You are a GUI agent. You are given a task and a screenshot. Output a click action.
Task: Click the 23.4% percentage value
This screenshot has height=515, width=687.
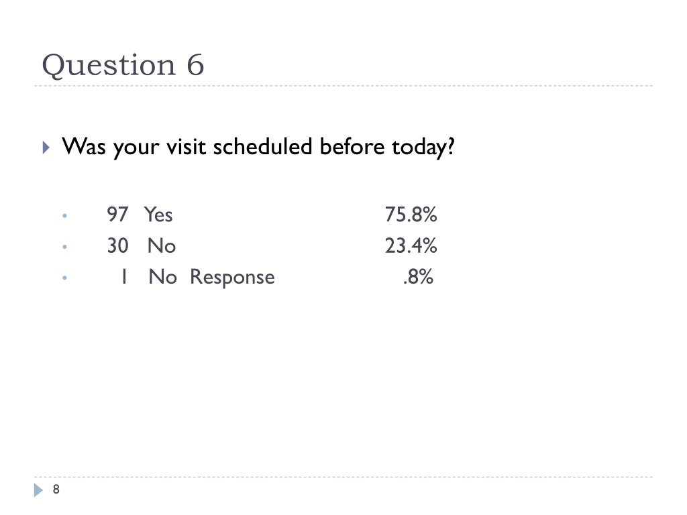[411, 245]
